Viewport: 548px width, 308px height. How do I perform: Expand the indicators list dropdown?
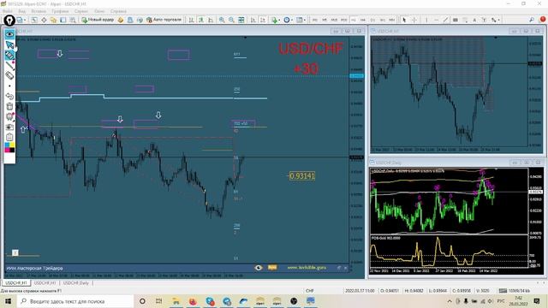click(279, 21)
